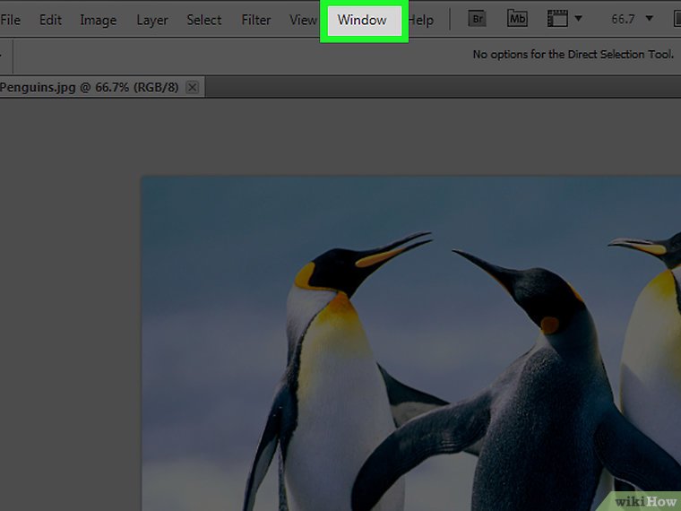Open the Image menu
Screen dimensions: 681x511
tap(99, 20)
